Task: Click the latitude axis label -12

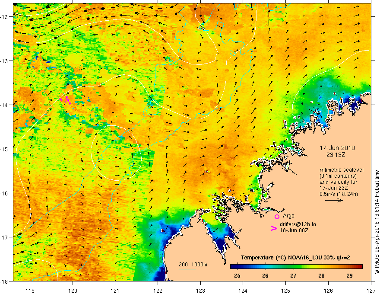Action: click(5, 17)
